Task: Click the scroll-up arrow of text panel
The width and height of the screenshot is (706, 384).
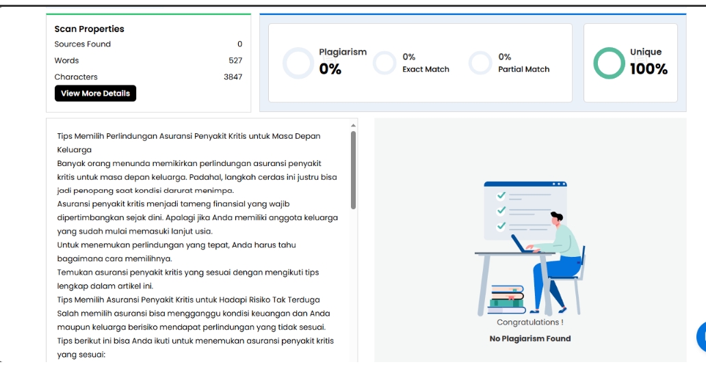Action: (353, 126)
